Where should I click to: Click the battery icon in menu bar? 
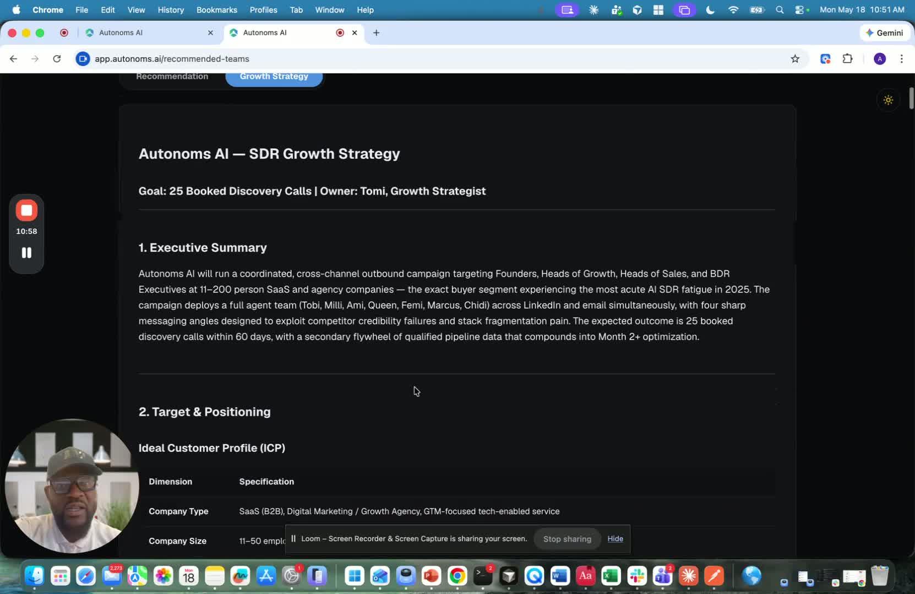pos(757,10)
